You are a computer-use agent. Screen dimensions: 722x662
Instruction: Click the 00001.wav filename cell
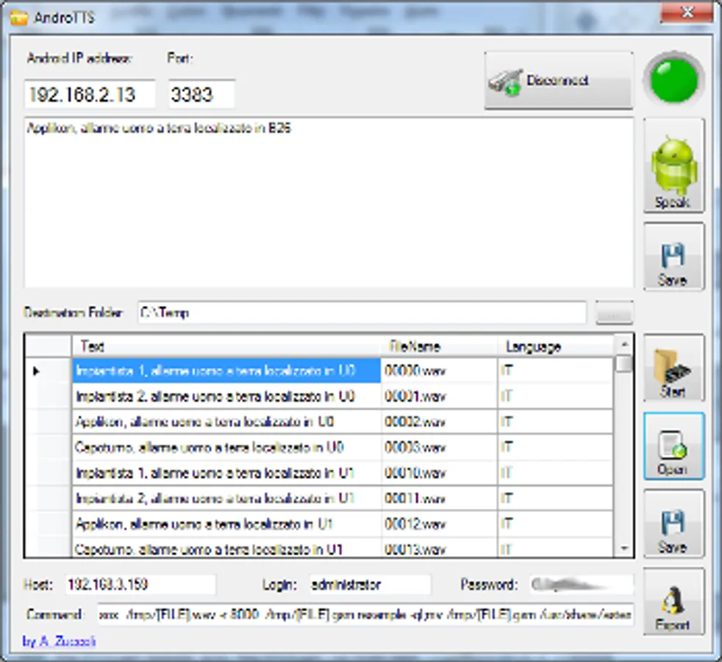[x=439, y=396]
